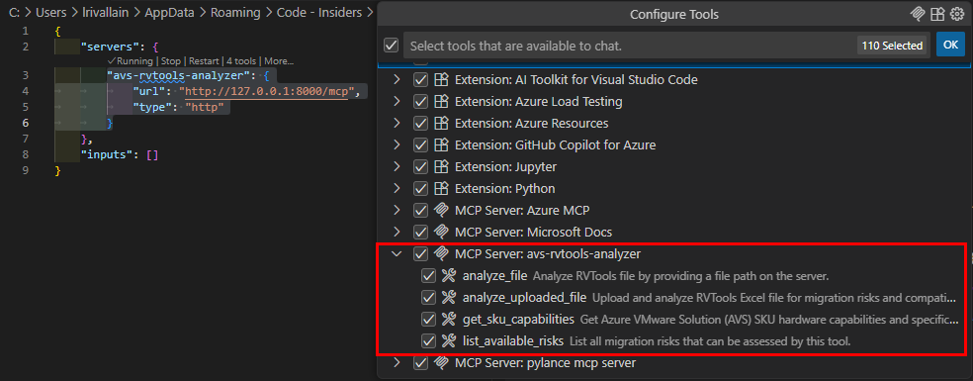
Task: Expand the Azure Resources extension row
Action: pyautogui.click(x=398, y=123)
